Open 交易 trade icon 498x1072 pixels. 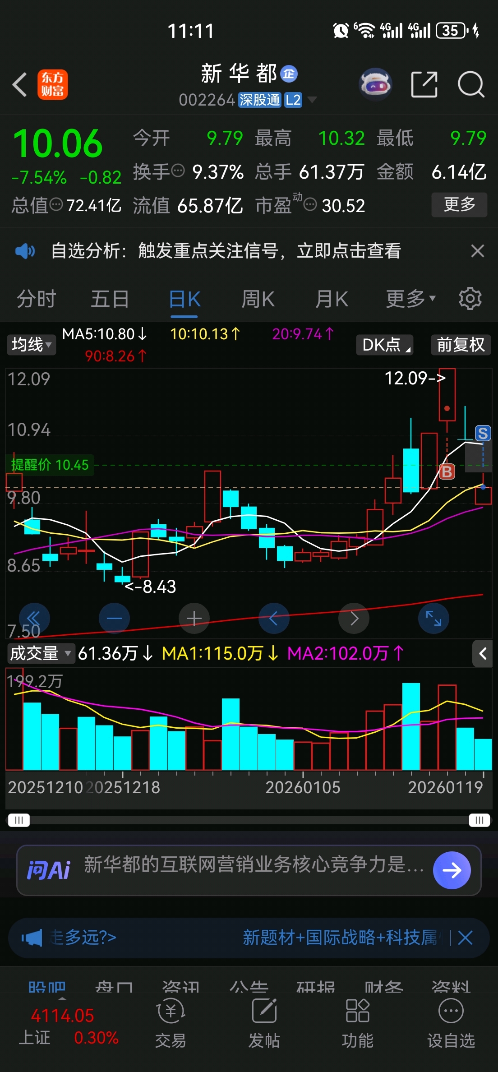tap(171, 1022)
